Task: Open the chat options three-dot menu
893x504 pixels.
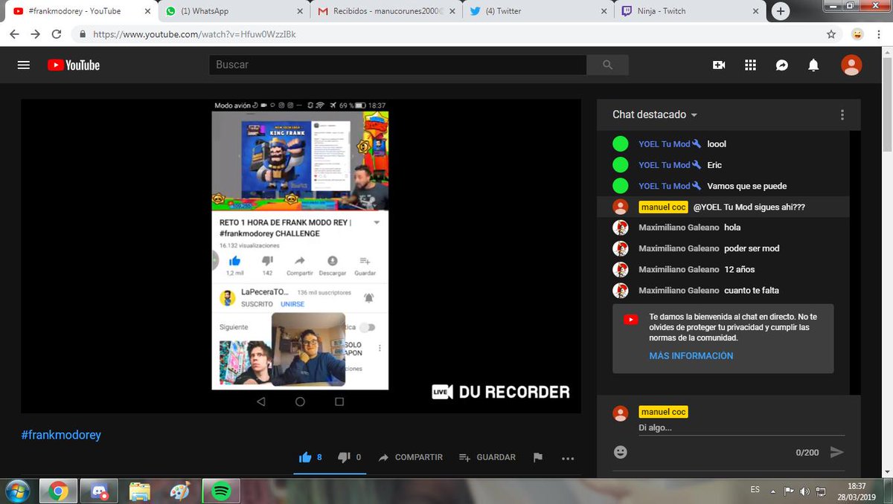Action: point(842,114)
